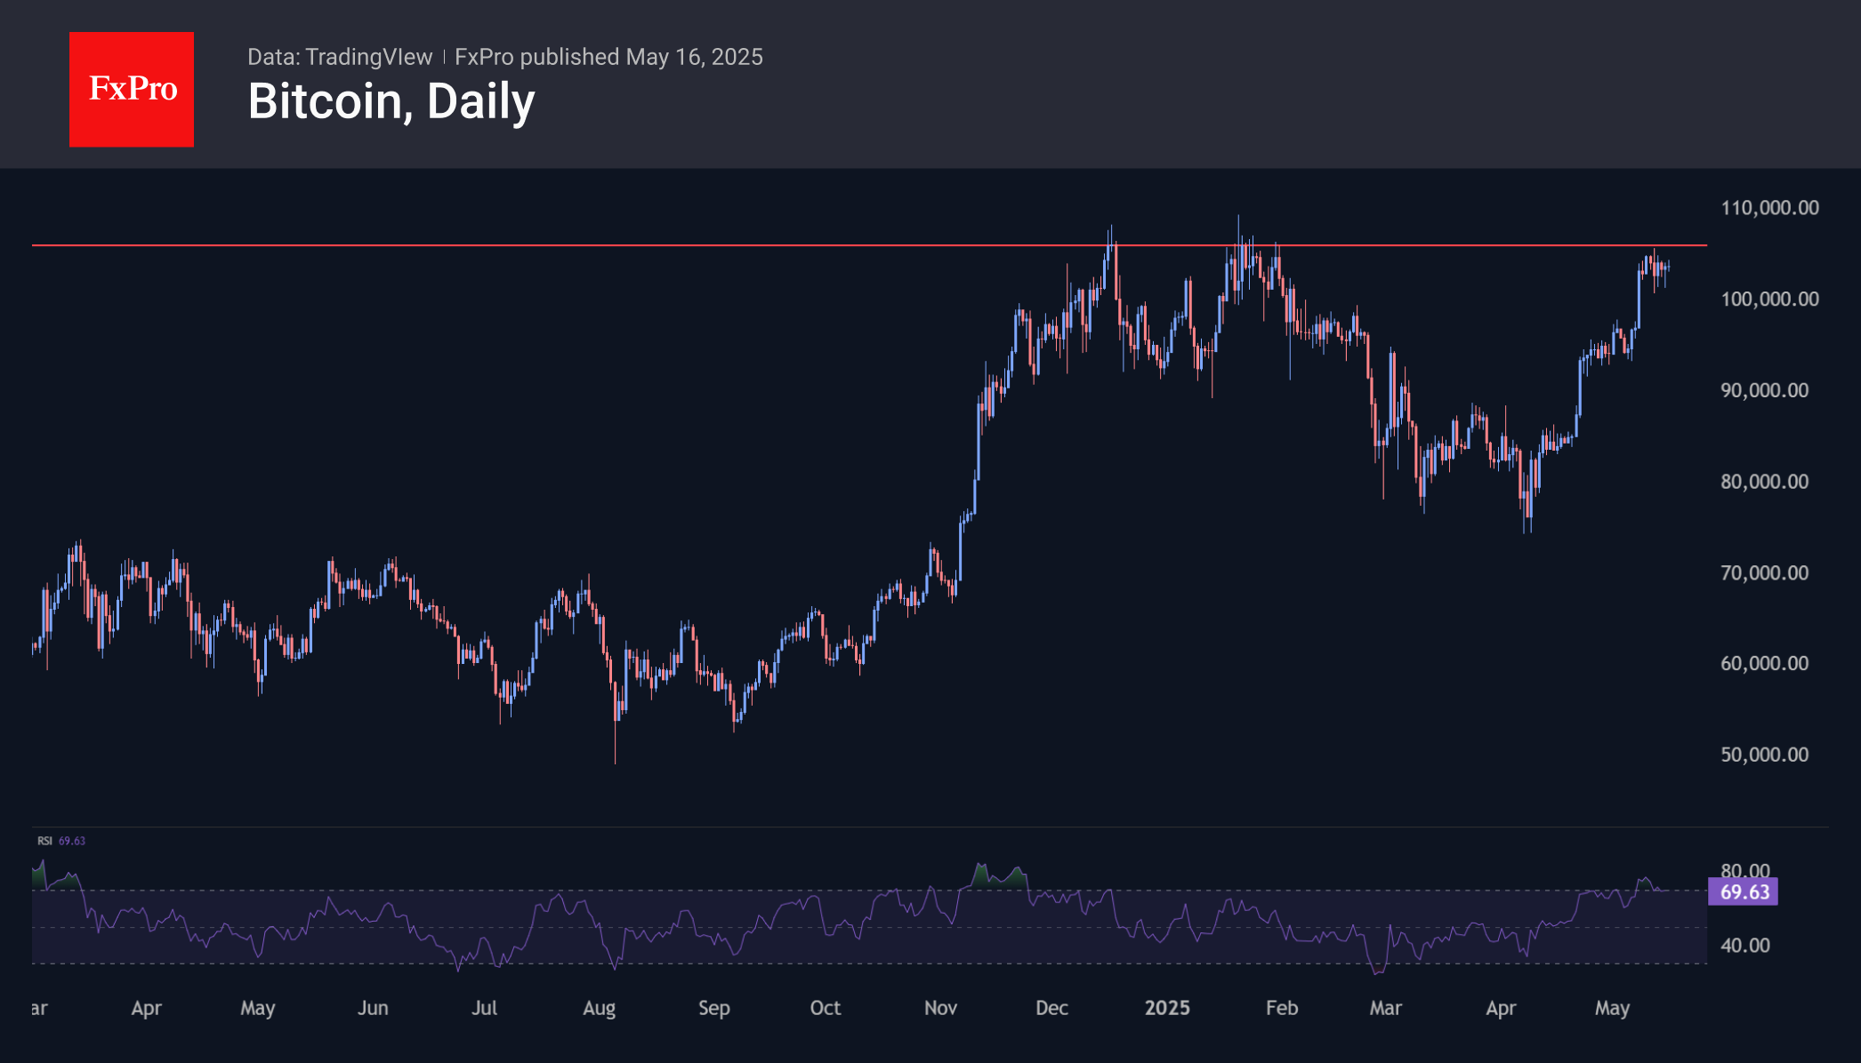The image size is (1861, 1063).
Task: Click the 2025 label on time axis
Action: 1167,1008
